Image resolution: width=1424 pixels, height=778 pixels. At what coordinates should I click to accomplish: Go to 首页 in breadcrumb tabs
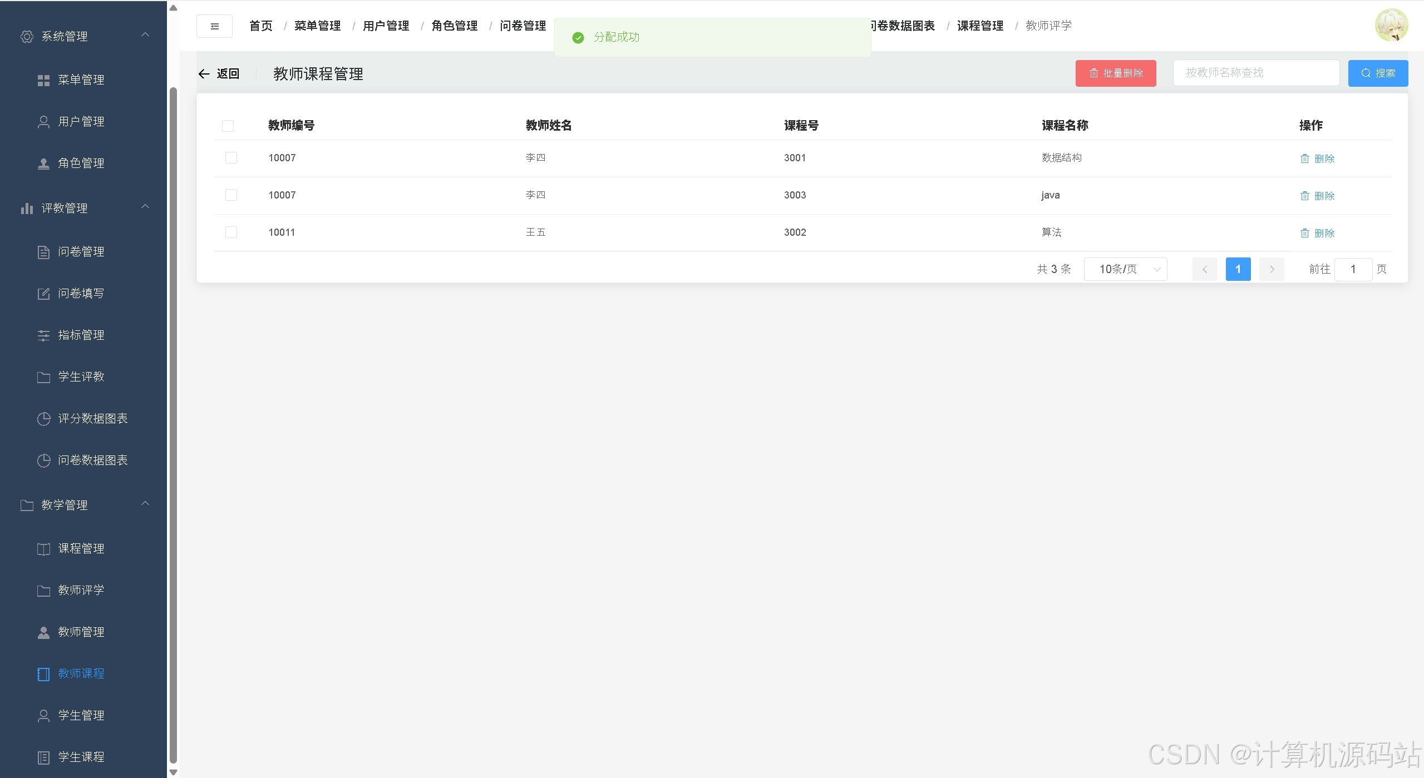pyautogui.click(x=261, y=26)
